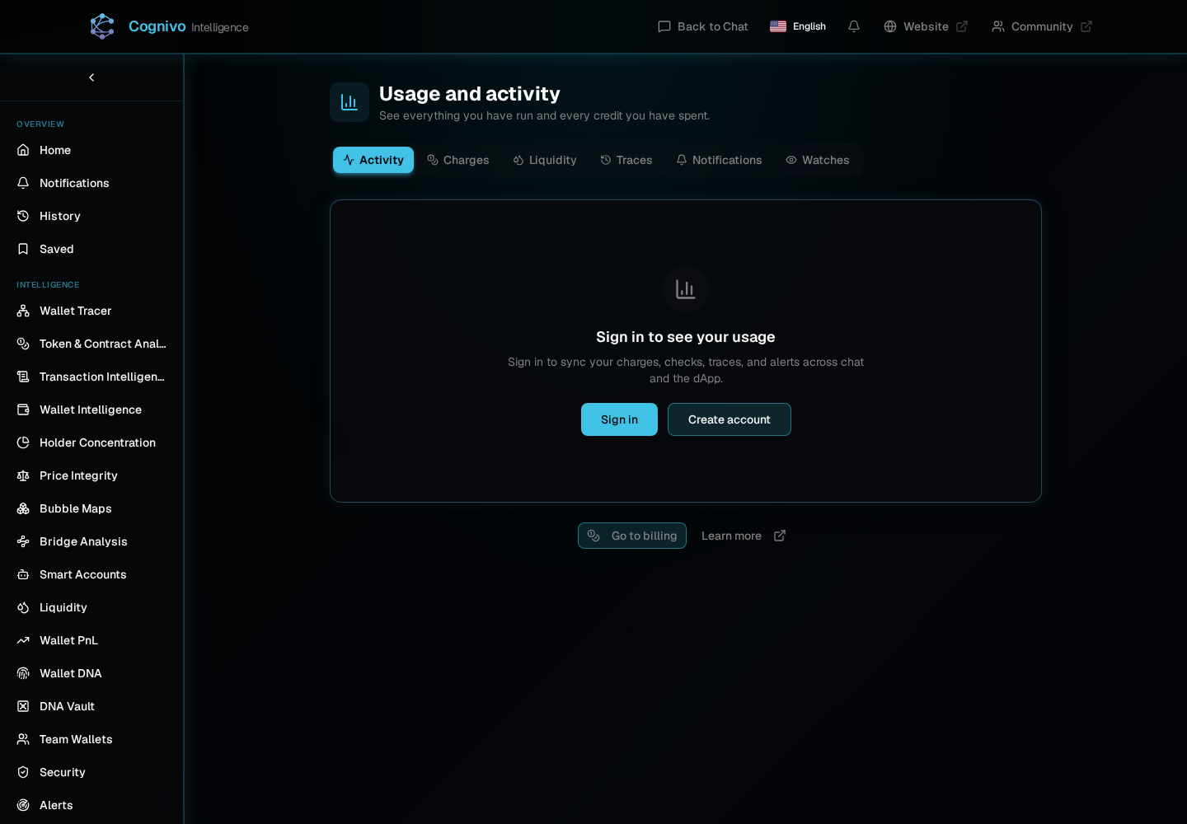Open the Website external link
1187x824 pixels.
926,26
